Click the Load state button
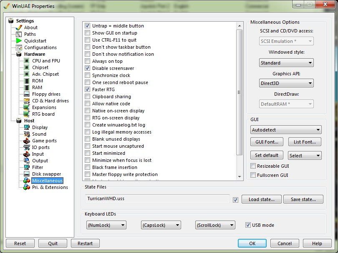Viewport: 338px width, 253px height. pyautogui.click(x=261, y=199)
